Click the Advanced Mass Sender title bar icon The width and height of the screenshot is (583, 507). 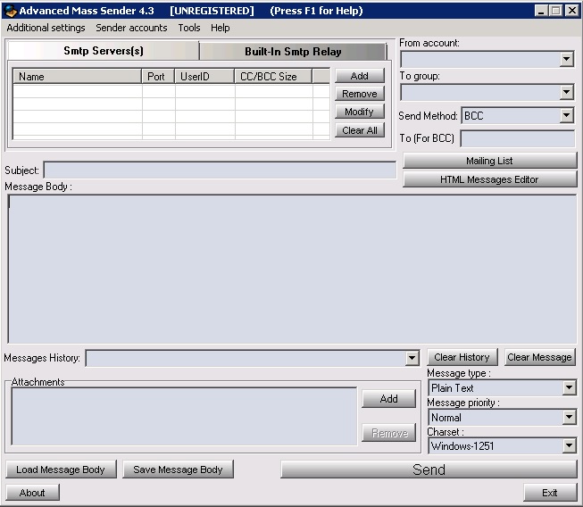[x=11, y=11]
